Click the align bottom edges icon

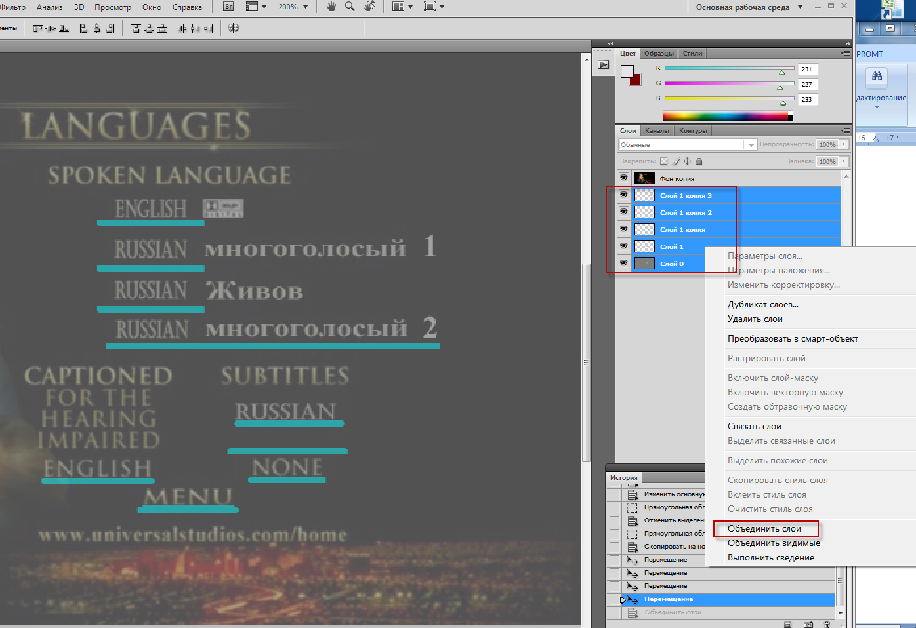pos(64,28)
